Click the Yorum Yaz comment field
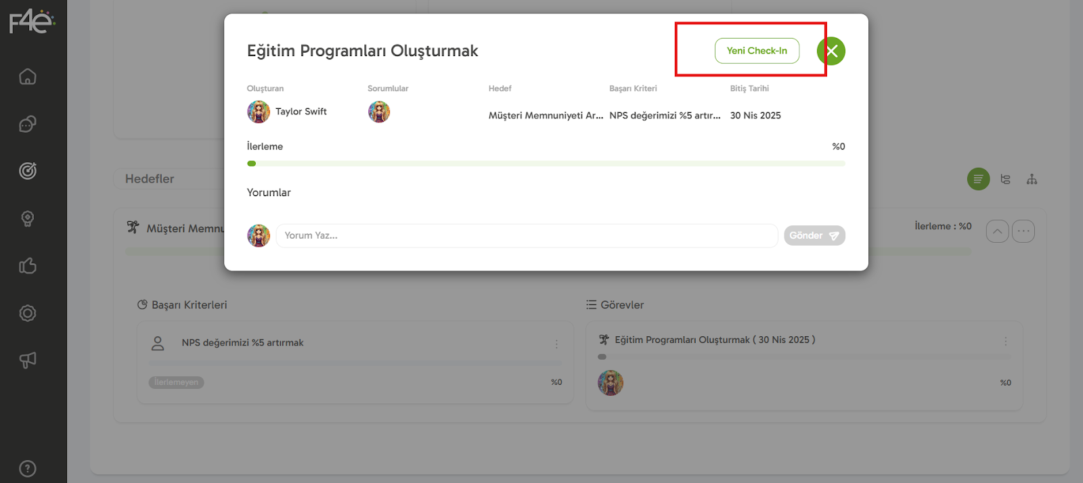The height and width of the screenshot is (483, 1083). [527, 235]
